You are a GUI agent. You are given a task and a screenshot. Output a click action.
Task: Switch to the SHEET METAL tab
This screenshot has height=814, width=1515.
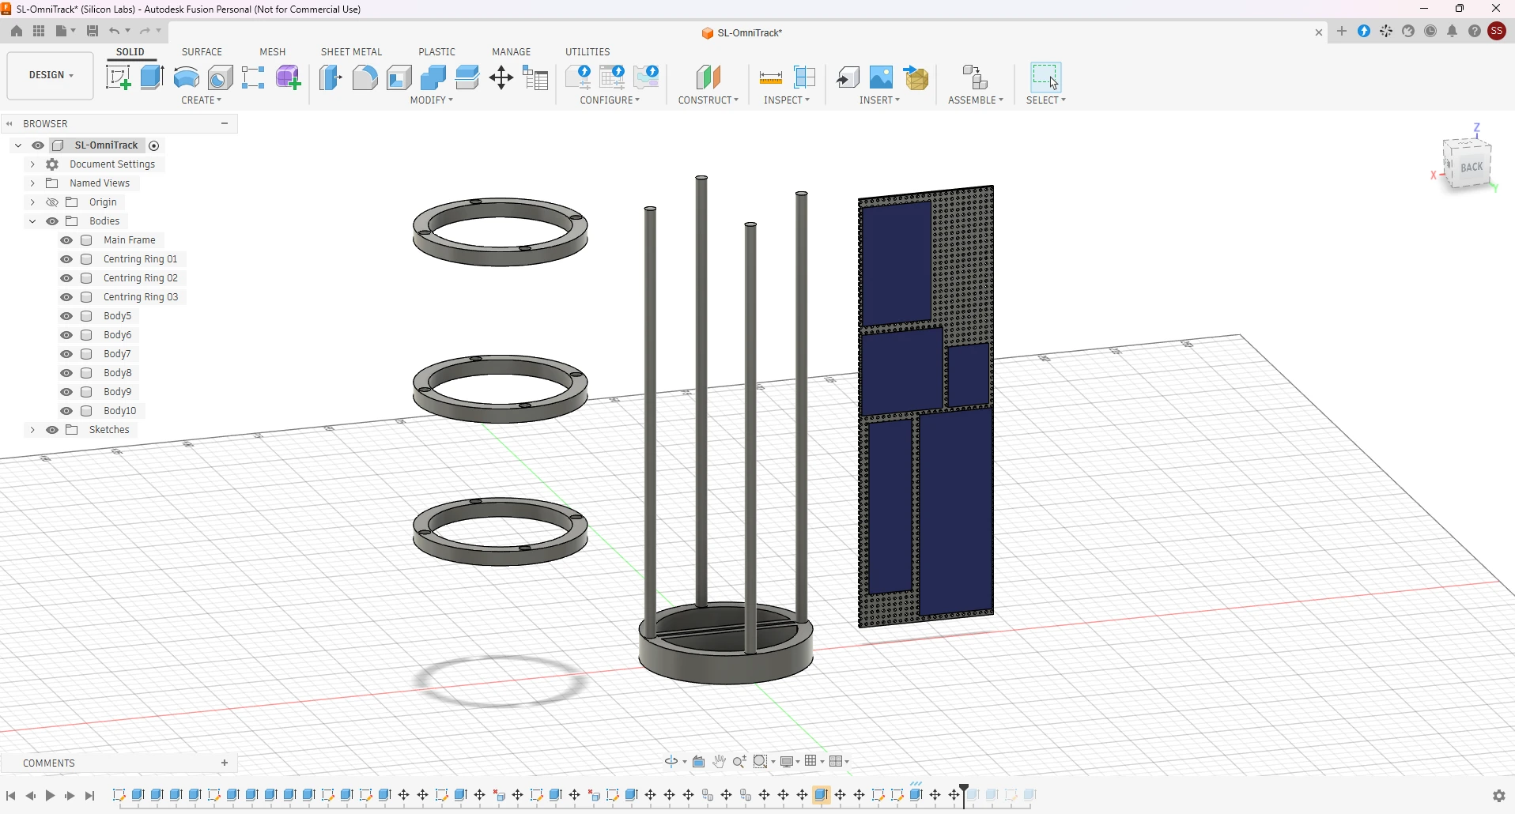click(351, 52)
